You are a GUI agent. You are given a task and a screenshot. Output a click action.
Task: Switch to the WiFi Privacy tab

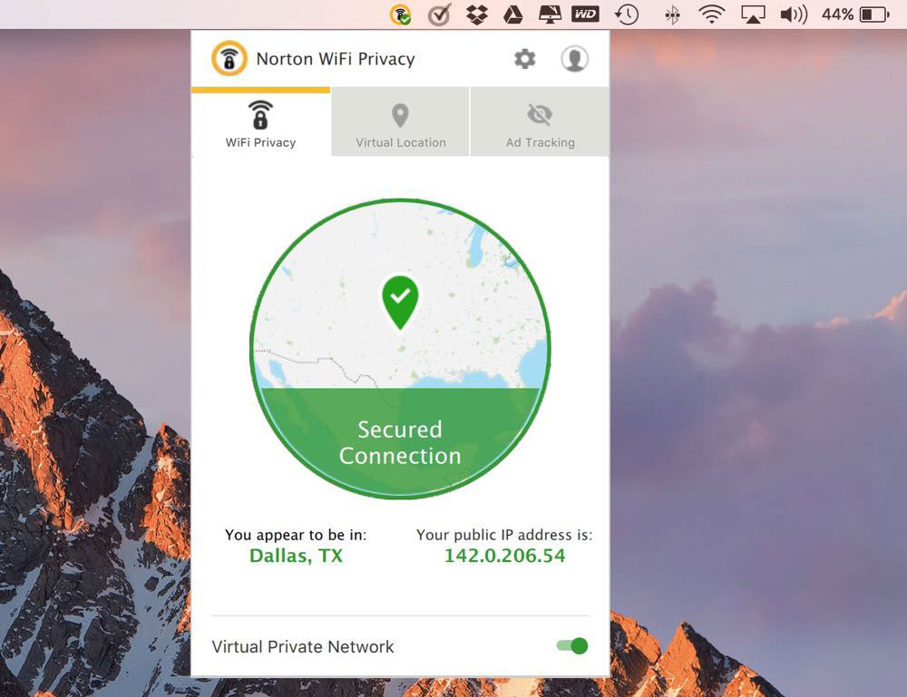[x=261, y=122]
